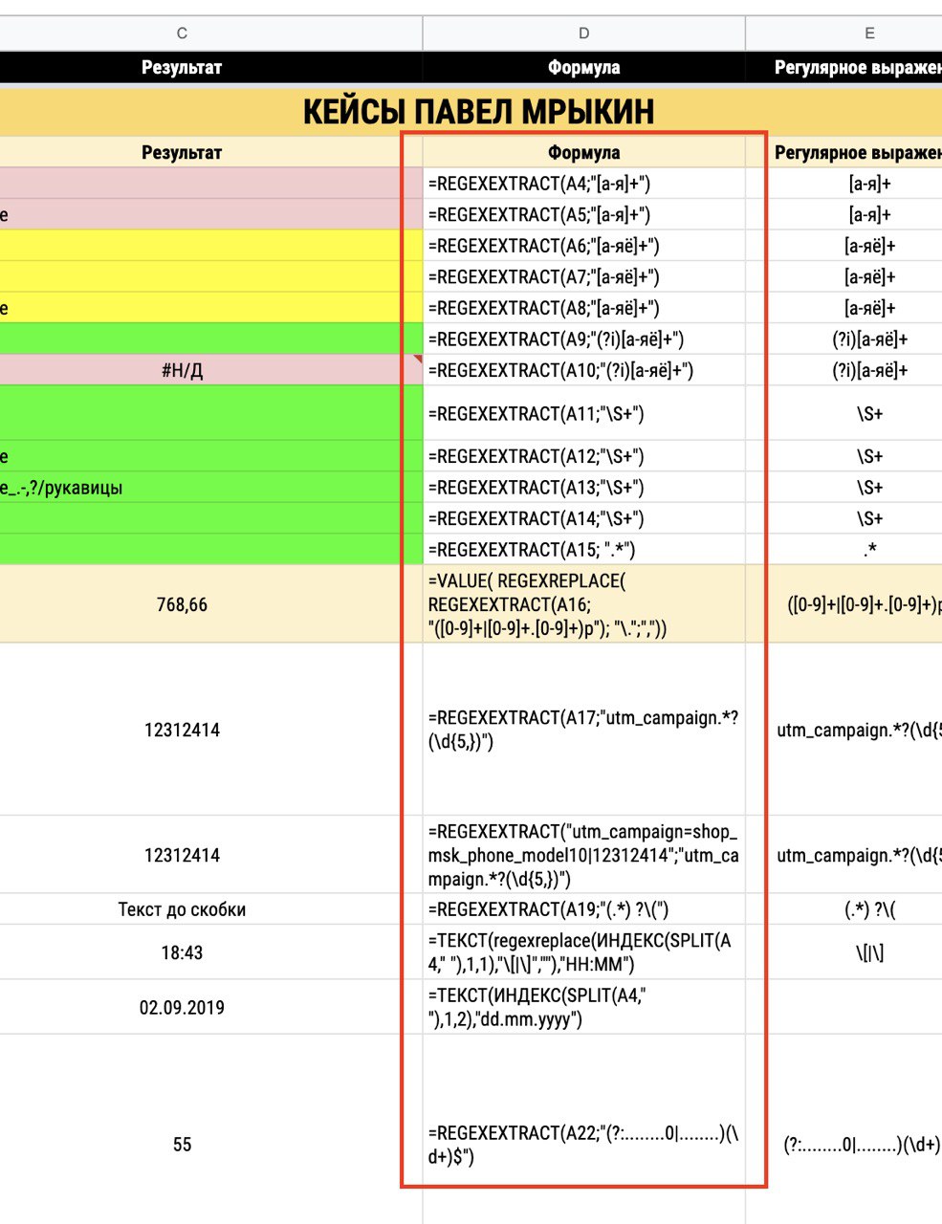Select the =REGEXEXTRACT(A6;"[а-яё]+") formula cell

(x=583, y=246)
